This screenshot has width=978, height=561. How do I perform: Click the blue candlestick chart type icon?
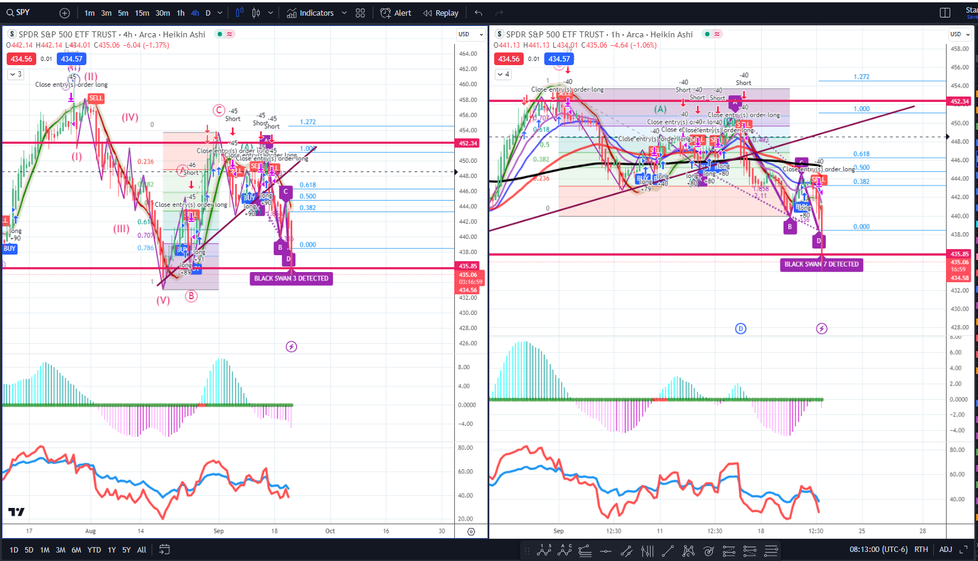240,13
